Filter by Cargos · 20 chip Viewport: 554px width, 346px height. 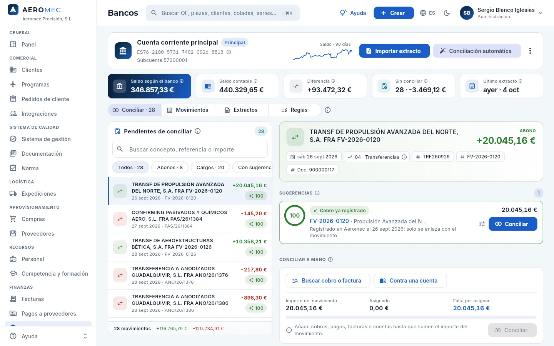(x=210, y=168)
